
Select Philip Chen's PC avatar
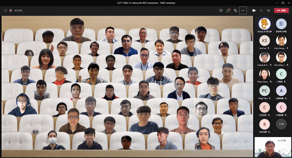264,91
